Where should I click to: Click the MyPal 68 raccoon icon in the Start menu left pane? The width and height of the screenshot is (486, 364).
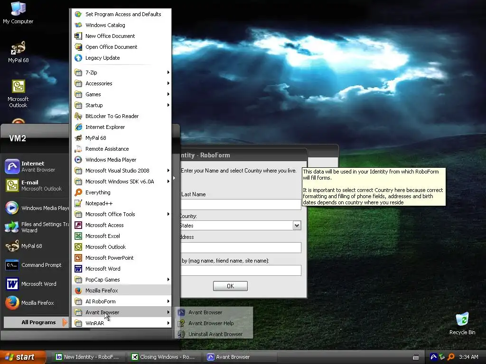click(12, 246)
